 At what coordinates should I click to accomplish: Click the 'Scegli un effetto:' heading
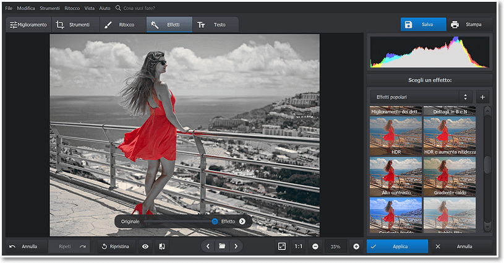pyautogui.click(x=430, y=80)
